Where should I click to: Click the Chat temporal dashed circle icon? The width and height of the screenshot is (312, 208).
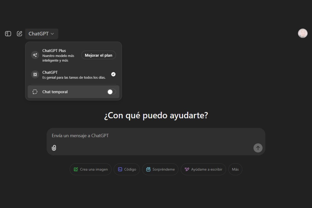(35, 92)
